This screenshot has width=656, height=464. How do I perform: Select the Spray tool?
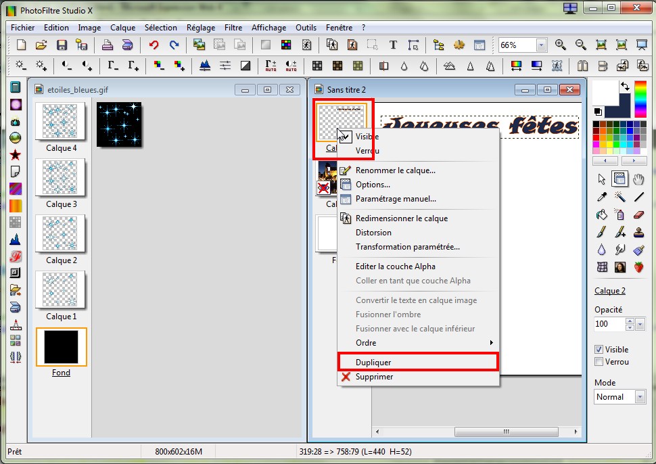[x=620, y=214]
